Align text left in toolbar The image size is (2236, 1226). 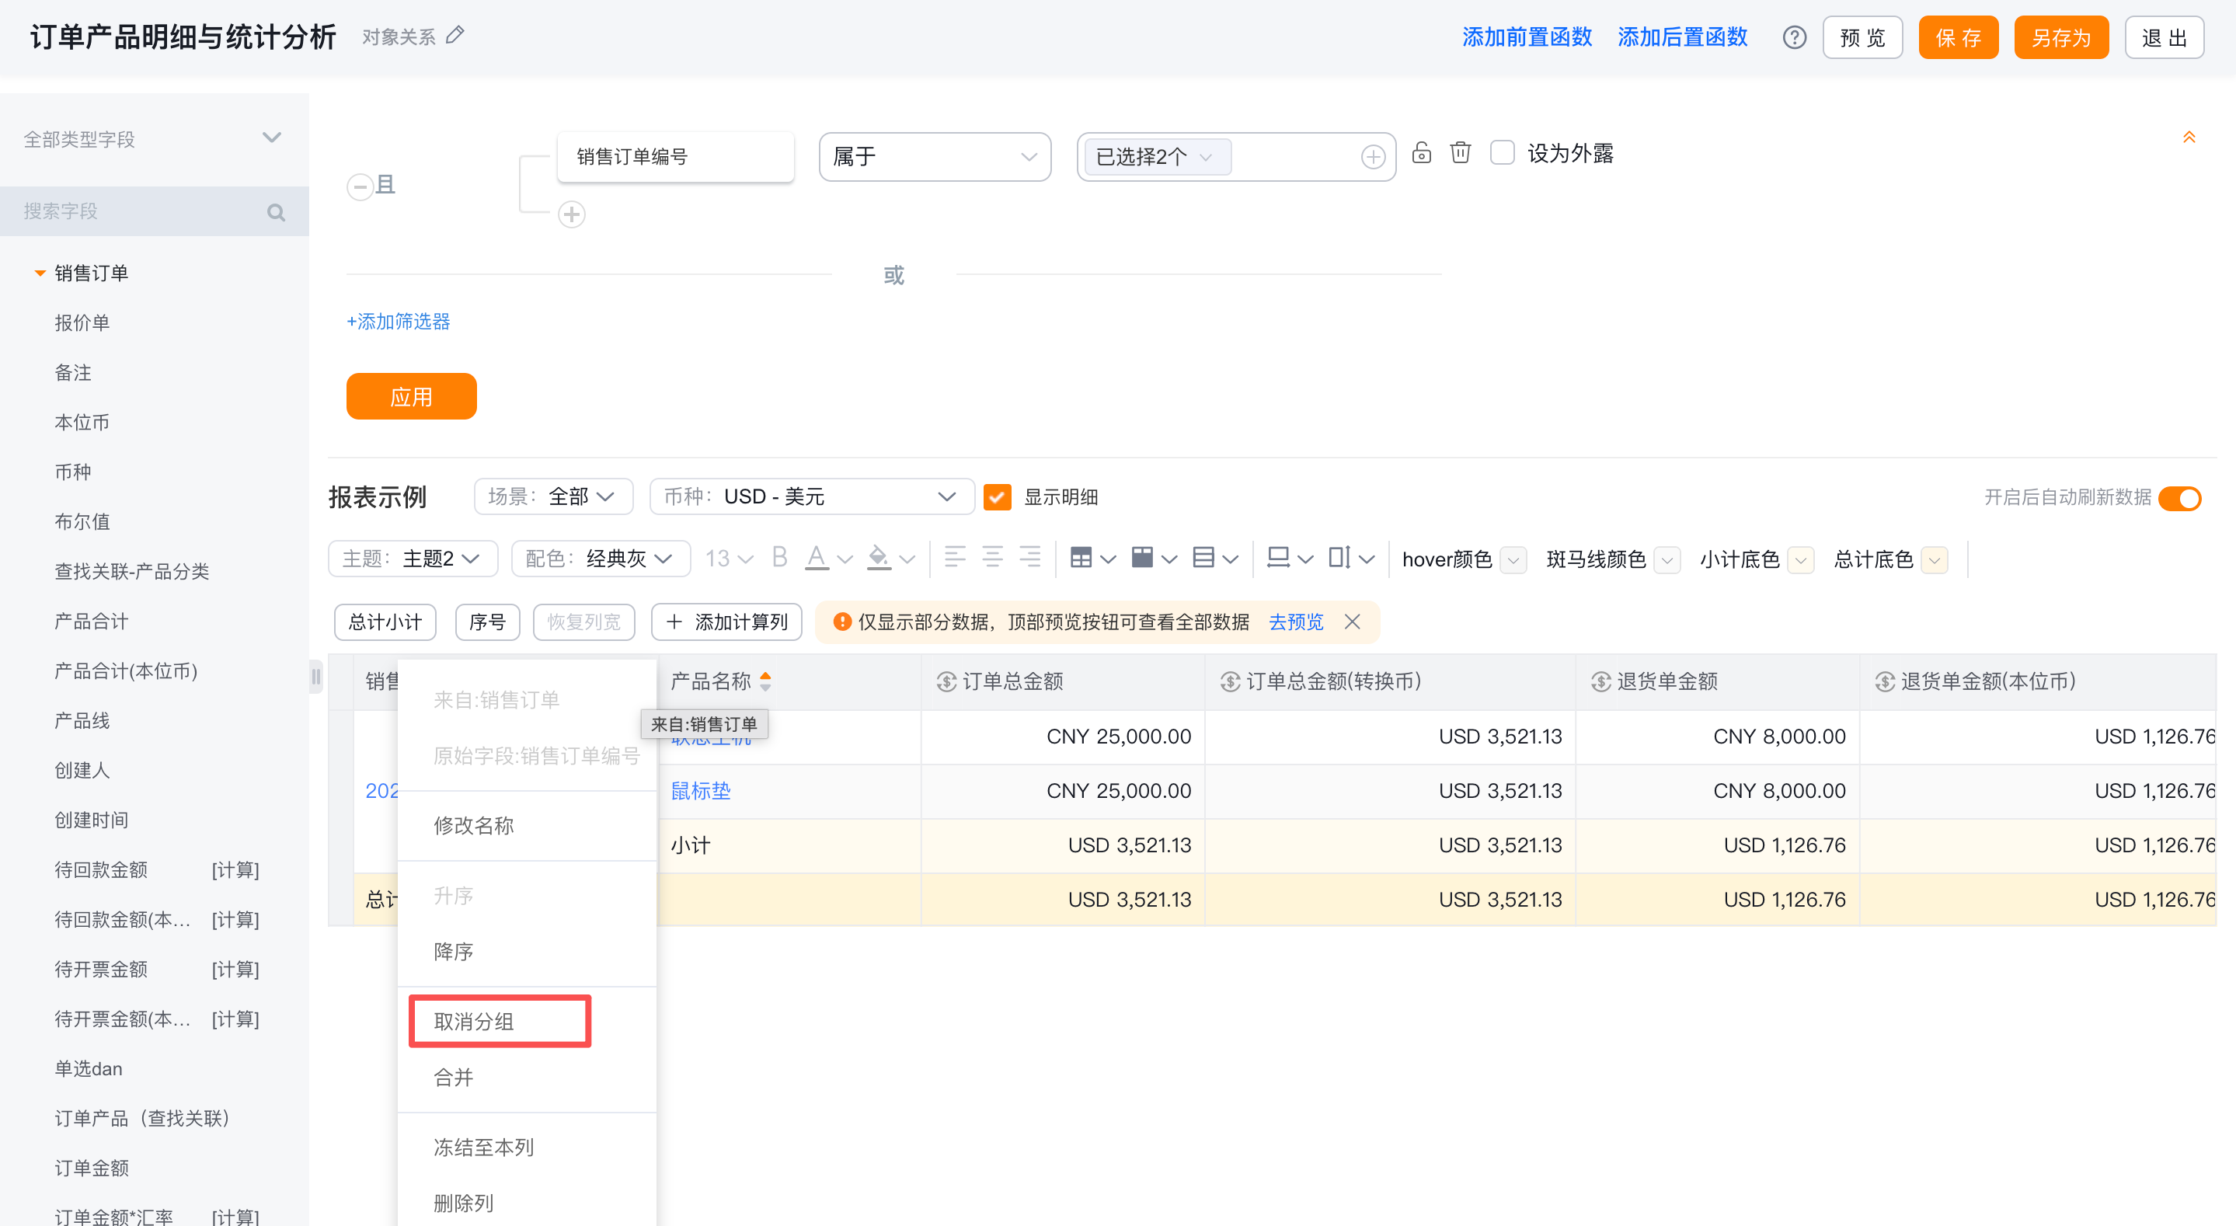(955, 556)
